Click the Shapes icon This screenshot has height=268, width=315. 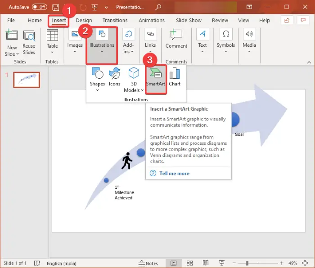98,73
